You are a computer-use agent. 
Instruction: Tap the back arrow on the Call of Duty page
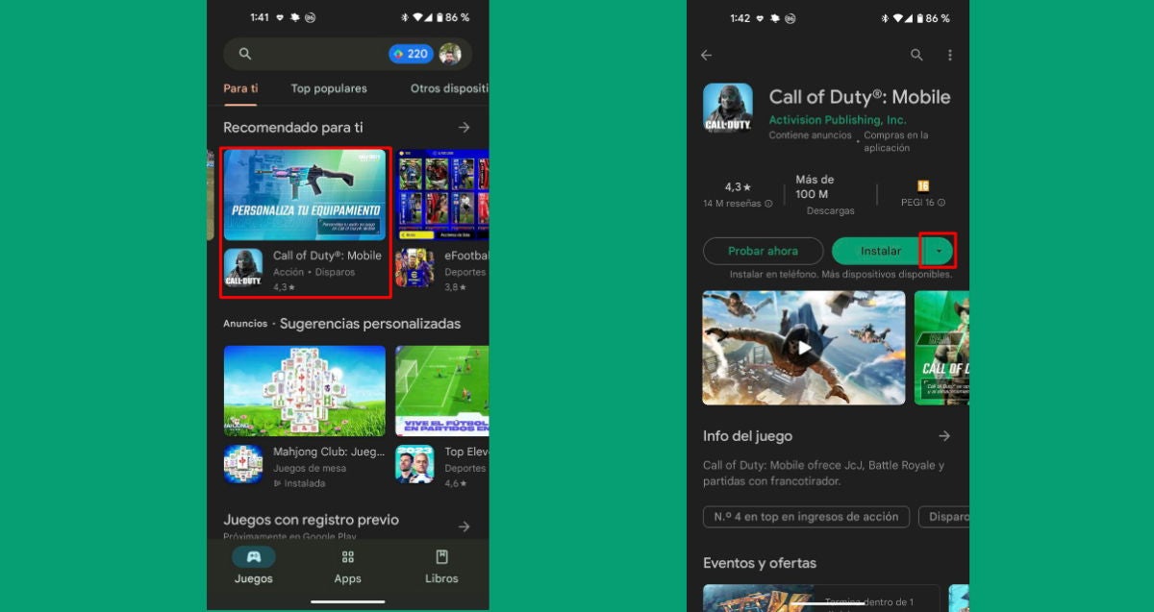706,56
